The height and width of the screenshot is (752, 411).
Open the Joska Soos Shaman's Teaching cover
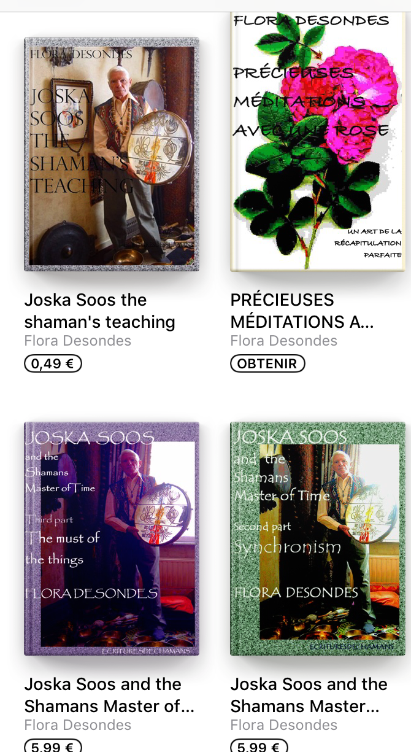click(x=112, y=154)
